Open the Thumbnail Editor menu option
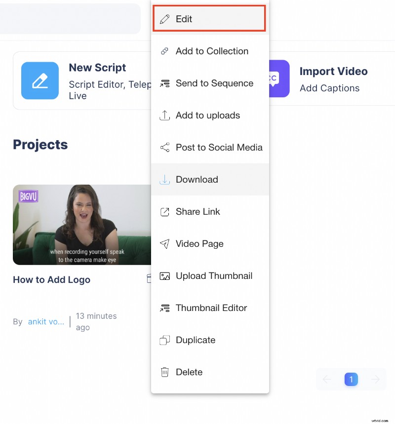 click(211, 308)
